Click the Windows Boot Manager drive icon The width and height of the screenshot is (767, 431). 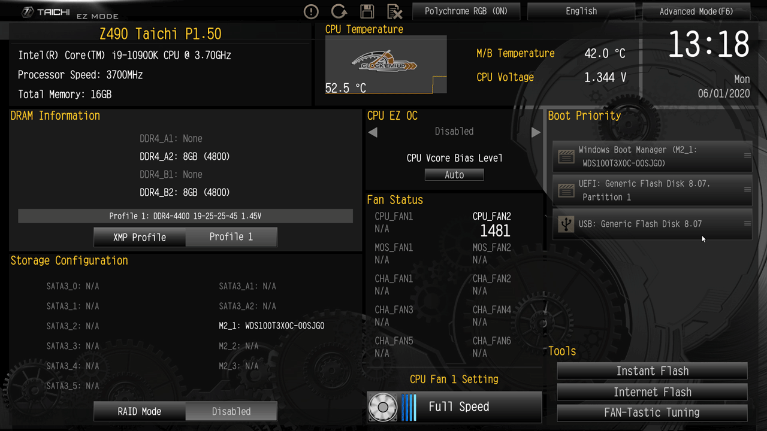click(x=566, y=157)
